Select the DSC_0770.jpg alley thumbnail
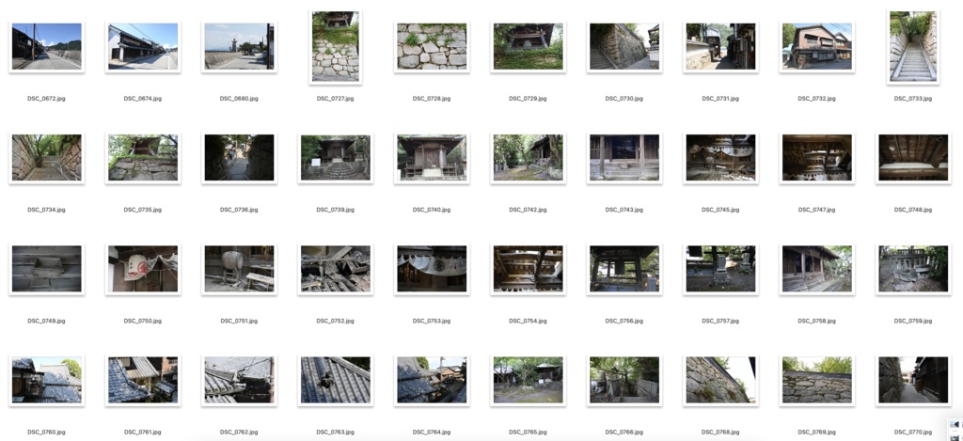 click(913, 380)
